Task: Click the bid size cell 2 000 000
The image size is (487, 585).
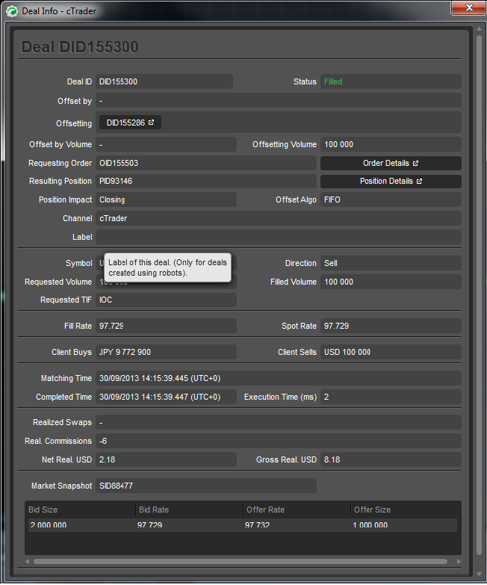Action: (49, 525)
